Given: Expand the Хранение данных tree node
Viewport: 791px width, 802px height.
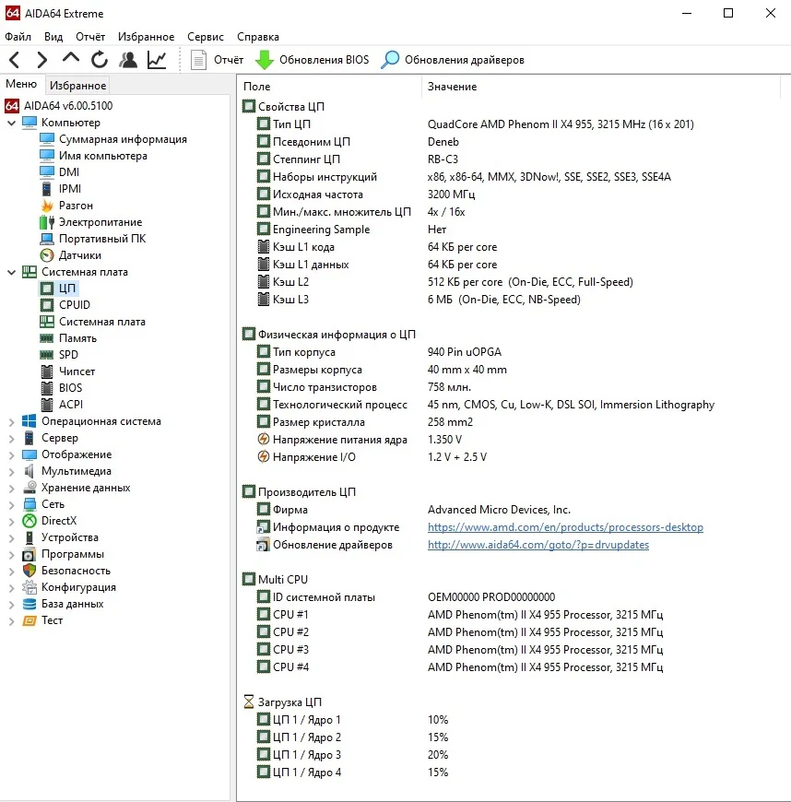Looking at the screenshot, I should [x=12, y=488].
